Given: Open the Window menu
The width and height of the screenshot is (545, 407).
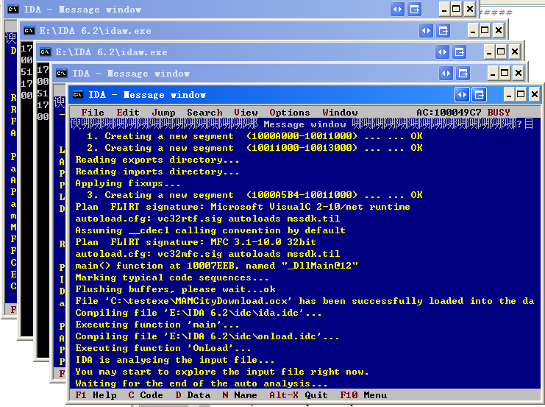Looking at the screenshot, I should (x=340, y=113).
